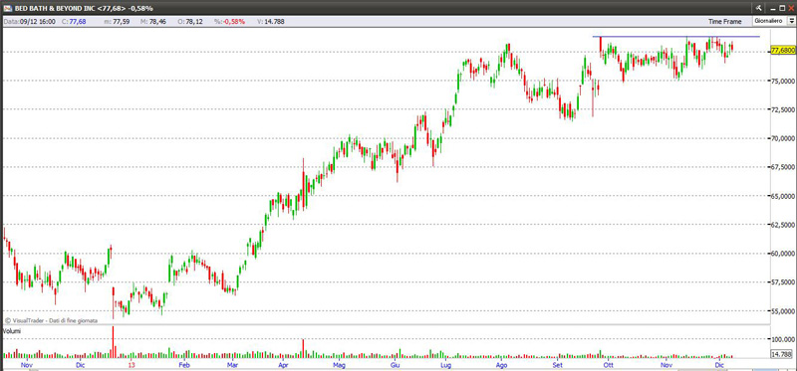797x371 pixels.
Task: Click the 'Ago' month label
Action: 502,365
